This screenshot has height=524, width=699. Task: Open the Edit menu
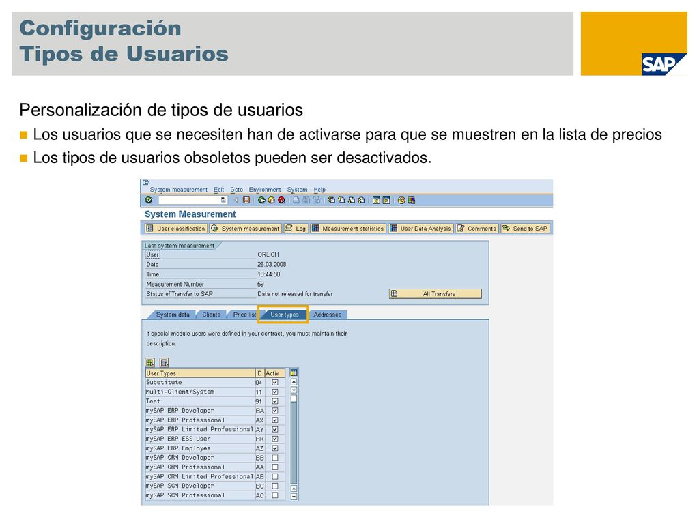[x=218, y=190]
